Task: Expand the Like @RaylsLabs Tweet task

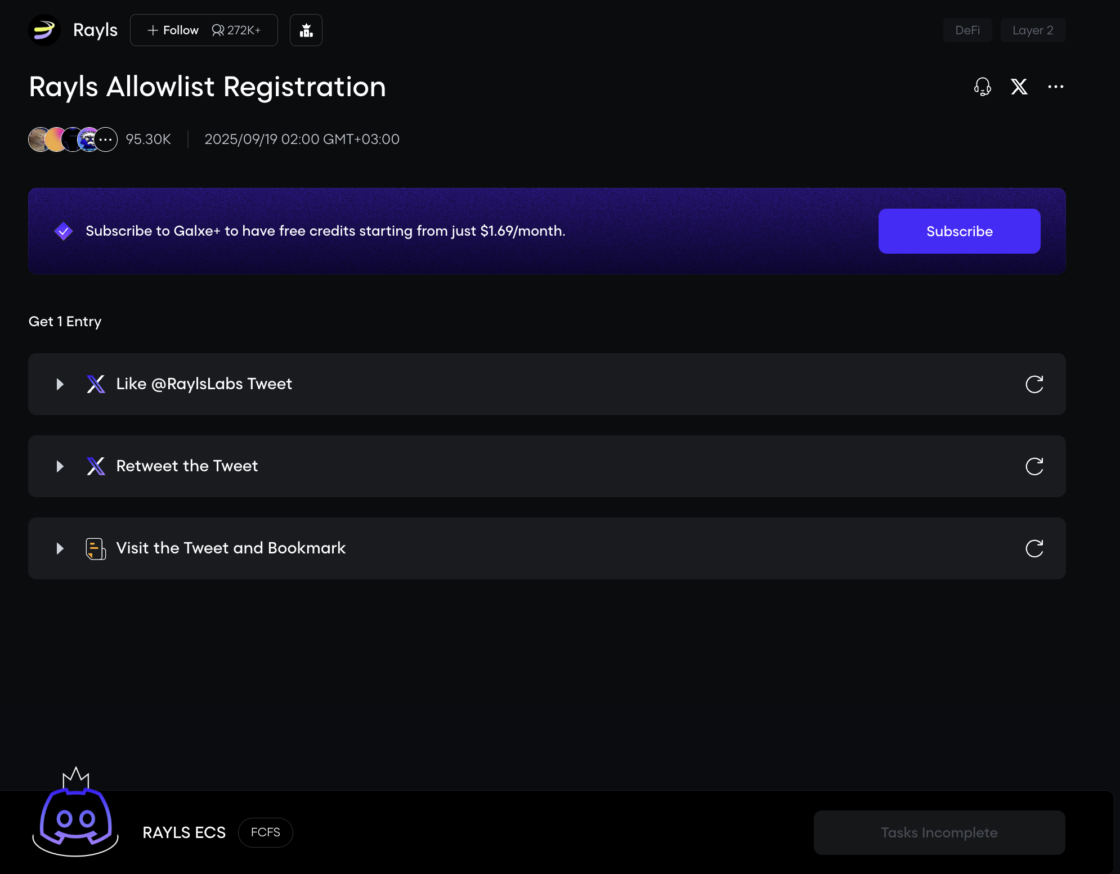Action: point(60,384)
